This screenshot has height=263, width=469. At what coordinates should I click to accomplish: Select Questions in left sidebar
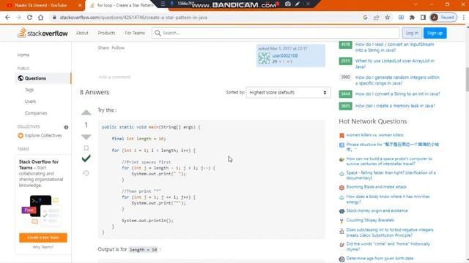[43, 78]
